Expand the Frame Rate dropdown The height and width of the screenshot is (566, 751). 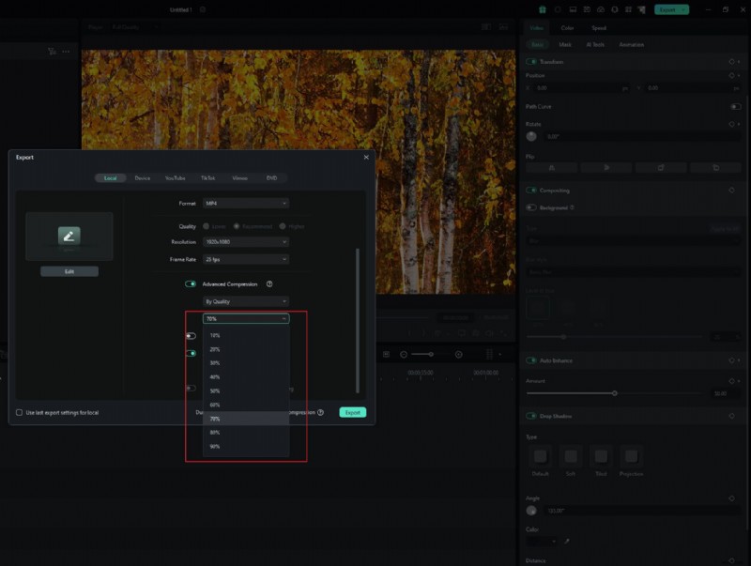[246, 259]
